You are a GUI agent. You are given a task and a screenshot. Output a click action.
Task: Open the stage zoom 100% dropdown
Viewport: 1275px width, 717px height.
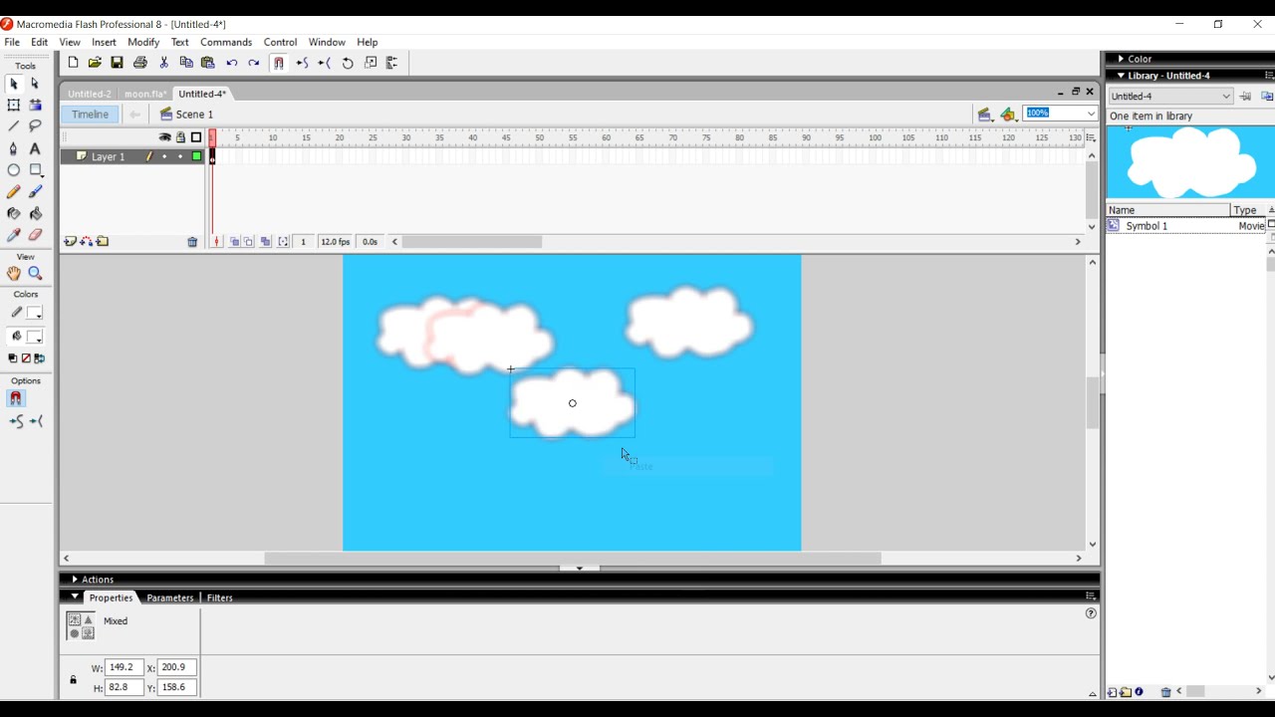(1091, 114)
